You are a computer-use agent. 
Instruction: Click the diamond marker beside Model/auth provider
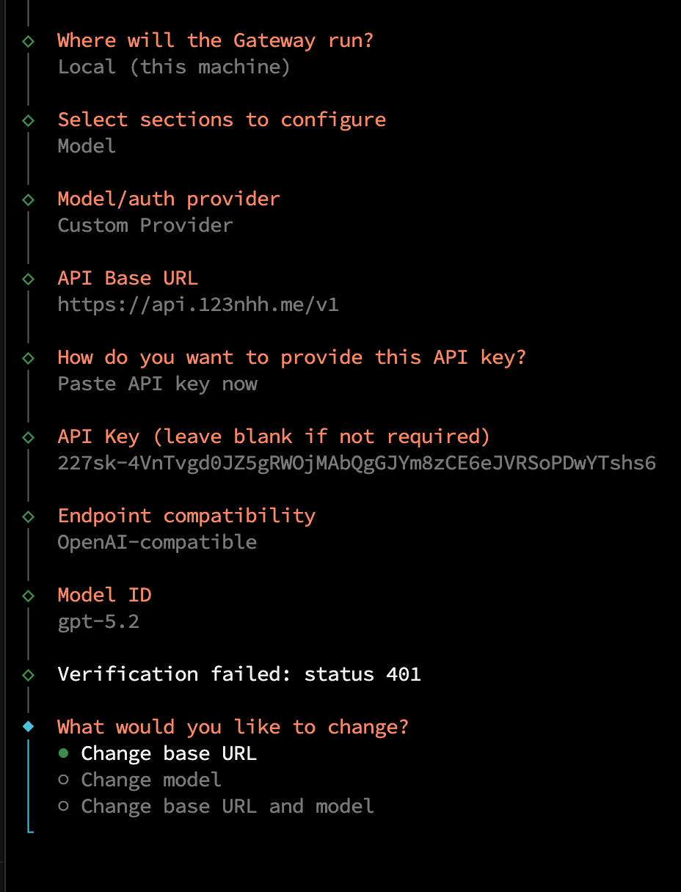(28, 199)
